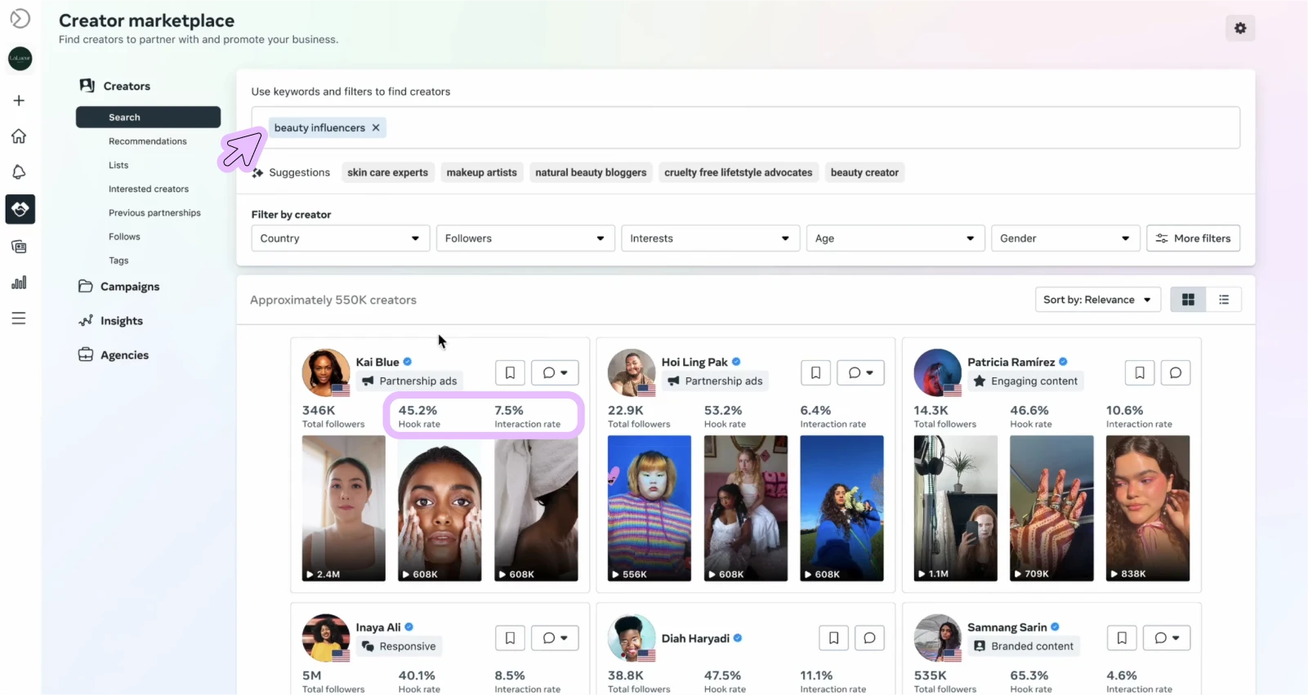Open Gender filter dropdown
Screen dimensions: 1308x695
click(x=1065, y=238)
